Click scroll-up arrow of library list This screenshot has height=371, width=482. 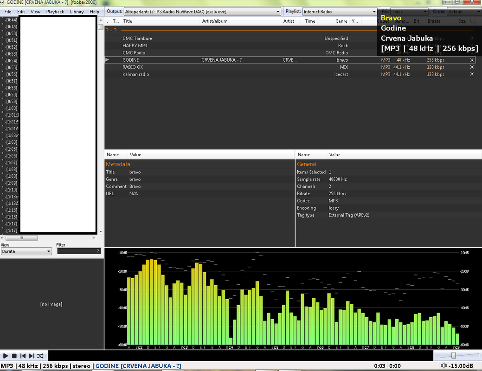click(x=101, y=20)
